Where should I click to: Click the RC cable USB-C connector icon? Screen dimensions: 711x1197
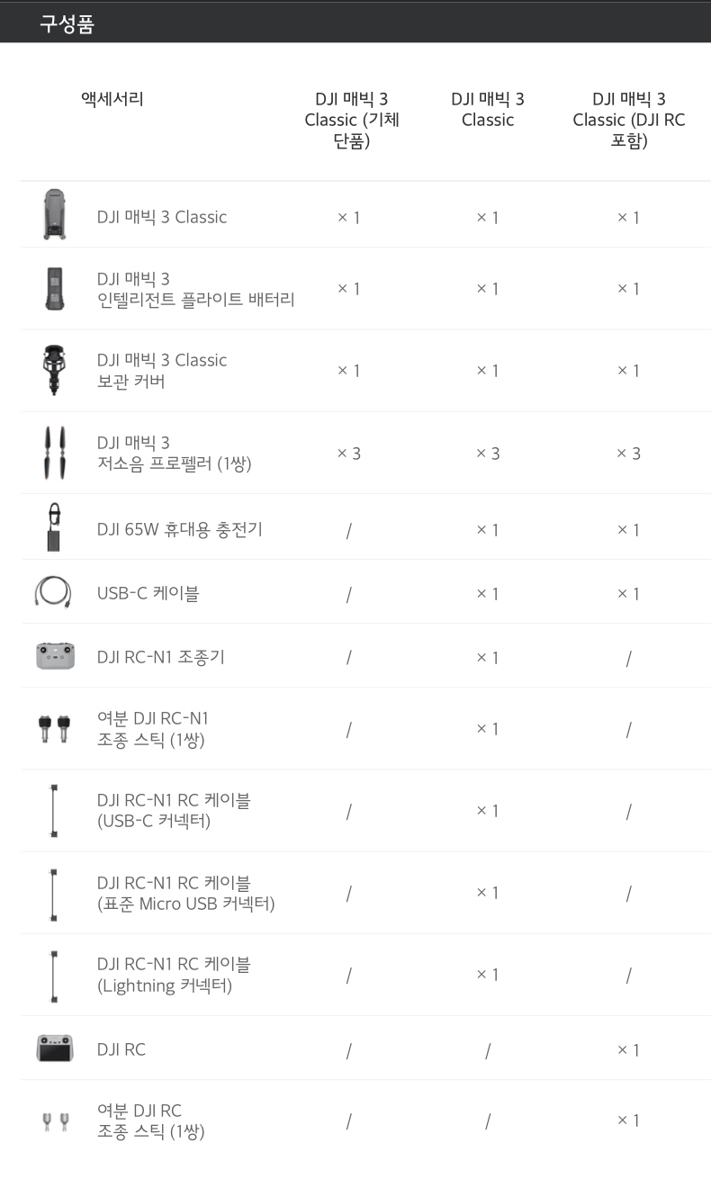tap(54, 810)
